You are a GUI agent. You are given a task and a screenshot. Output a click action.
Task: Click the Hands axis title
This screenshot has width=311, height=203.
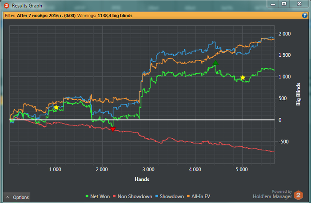142,179
